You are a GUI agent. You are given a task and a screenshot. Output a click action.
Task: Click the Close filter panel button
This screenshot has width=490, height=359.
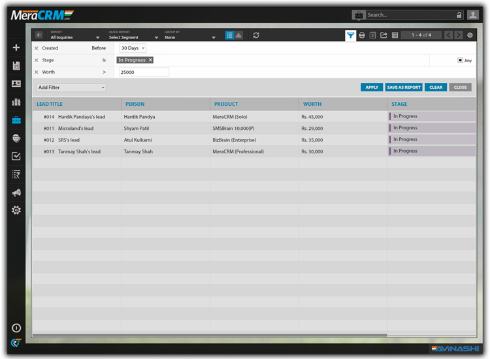click(x=461, y=87)
